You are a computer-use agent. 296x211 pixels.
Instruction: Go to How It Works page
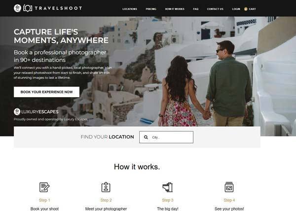[175, 9]
